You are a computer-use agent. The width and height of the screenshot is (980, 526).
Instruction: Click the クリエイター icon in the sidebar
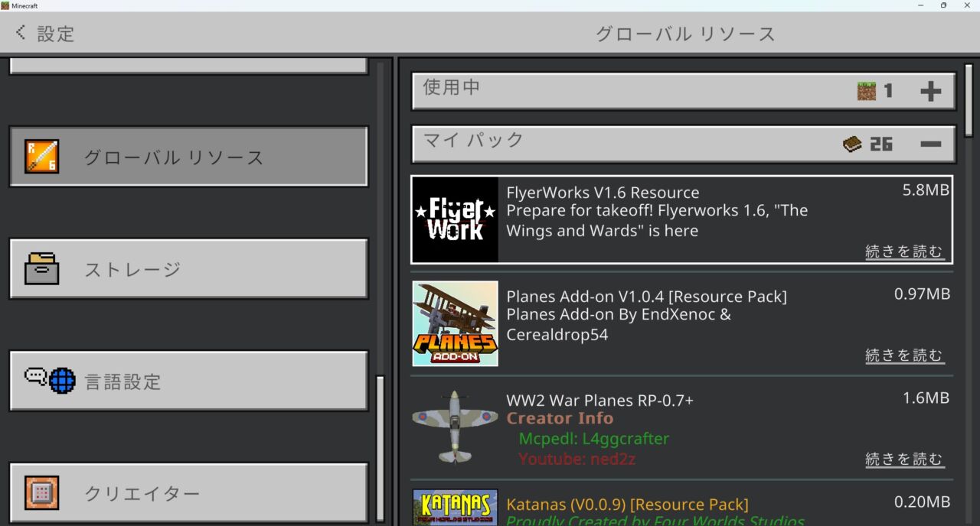click(42, 493)
